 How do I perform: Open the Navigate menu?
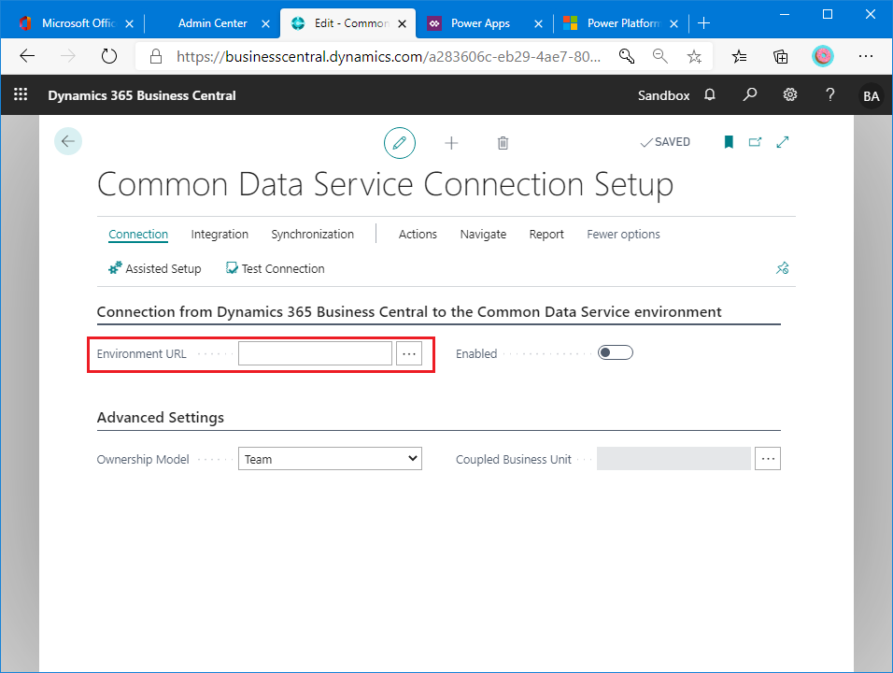click(x=483, y=235)
